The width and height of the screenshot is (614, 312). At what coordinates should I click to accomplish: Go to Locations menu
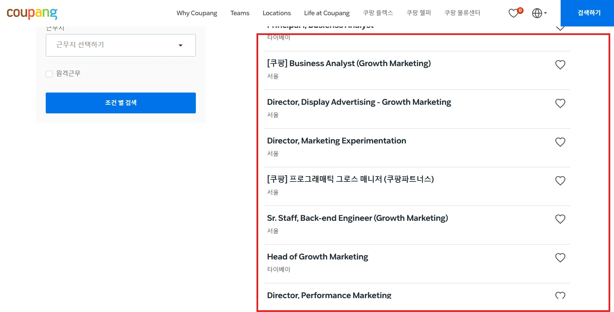(x=277, y=13)
